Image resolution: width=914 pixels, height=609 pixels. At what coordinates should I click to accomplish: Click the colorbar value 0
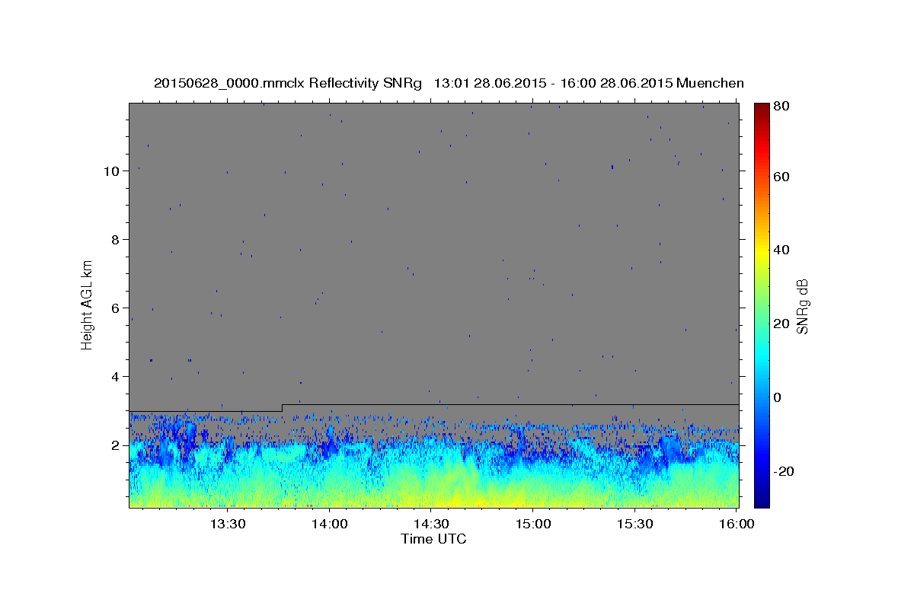pos(778,397)
